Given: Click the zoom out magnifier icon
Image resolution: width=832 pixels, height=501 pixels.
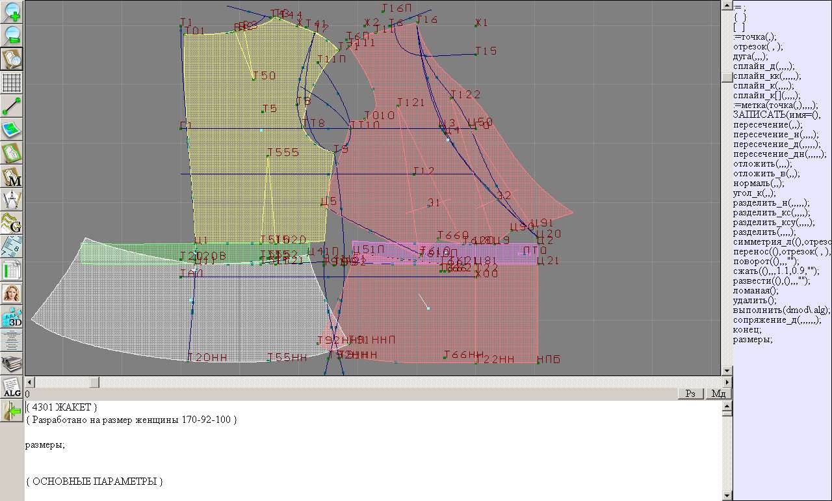Looking at the screenshot, I should (12, 36).
